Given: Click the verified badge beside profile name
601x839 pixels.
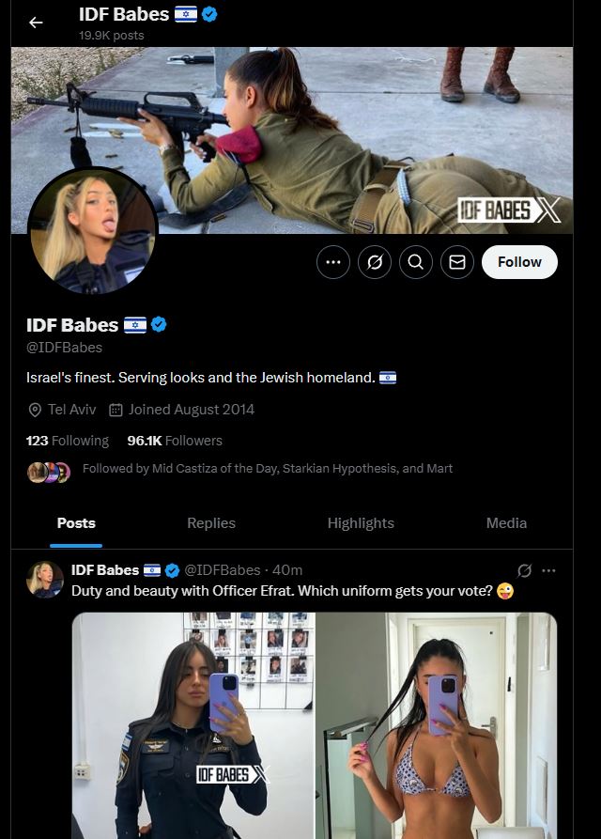Looking at the screenshot, I should [x=159, y=324].
